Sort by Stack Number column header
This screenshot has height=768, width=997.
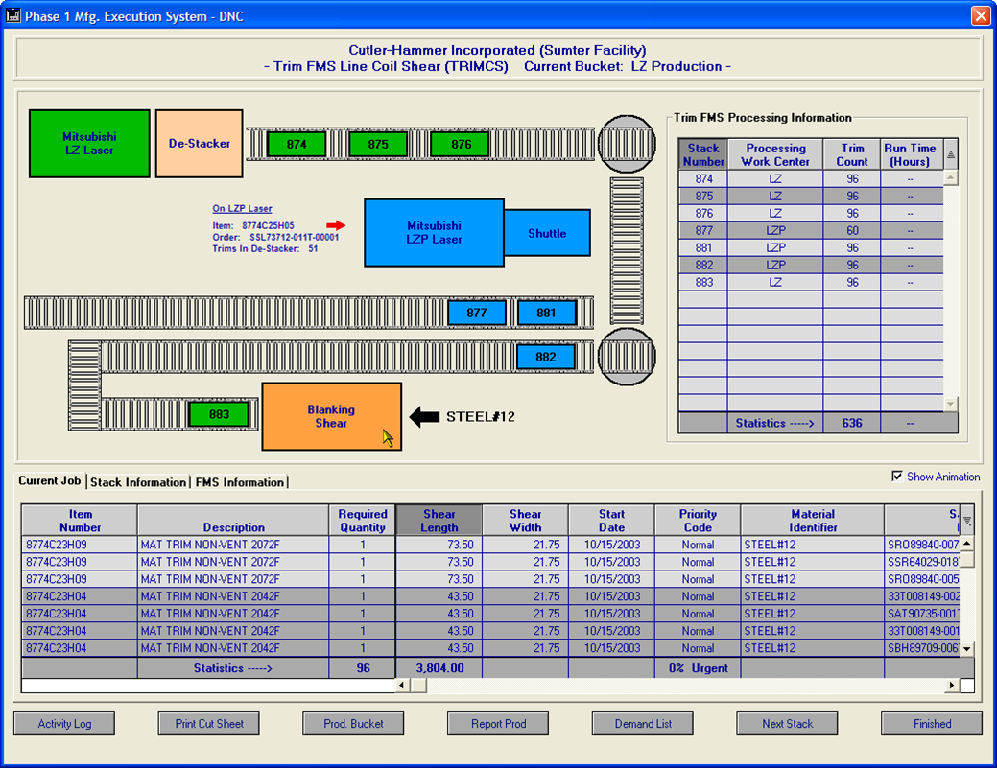pyautogui.click(x=703, y=154)
